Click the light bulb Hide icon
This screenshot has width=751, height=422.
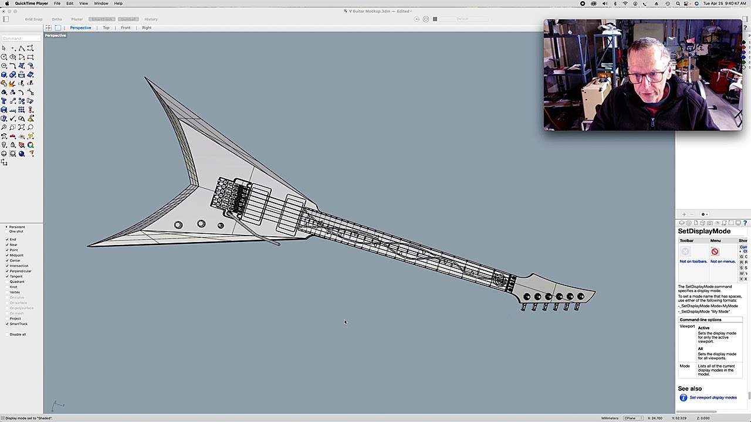click(4, 144)
